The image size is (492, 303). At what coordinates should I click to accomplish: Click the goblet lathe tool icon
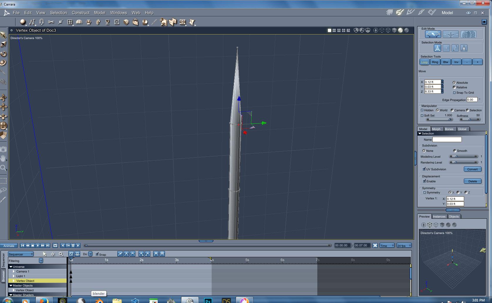pos(107,22)
